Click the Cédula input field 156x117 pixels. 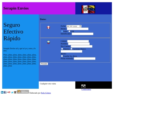(78, 41)
